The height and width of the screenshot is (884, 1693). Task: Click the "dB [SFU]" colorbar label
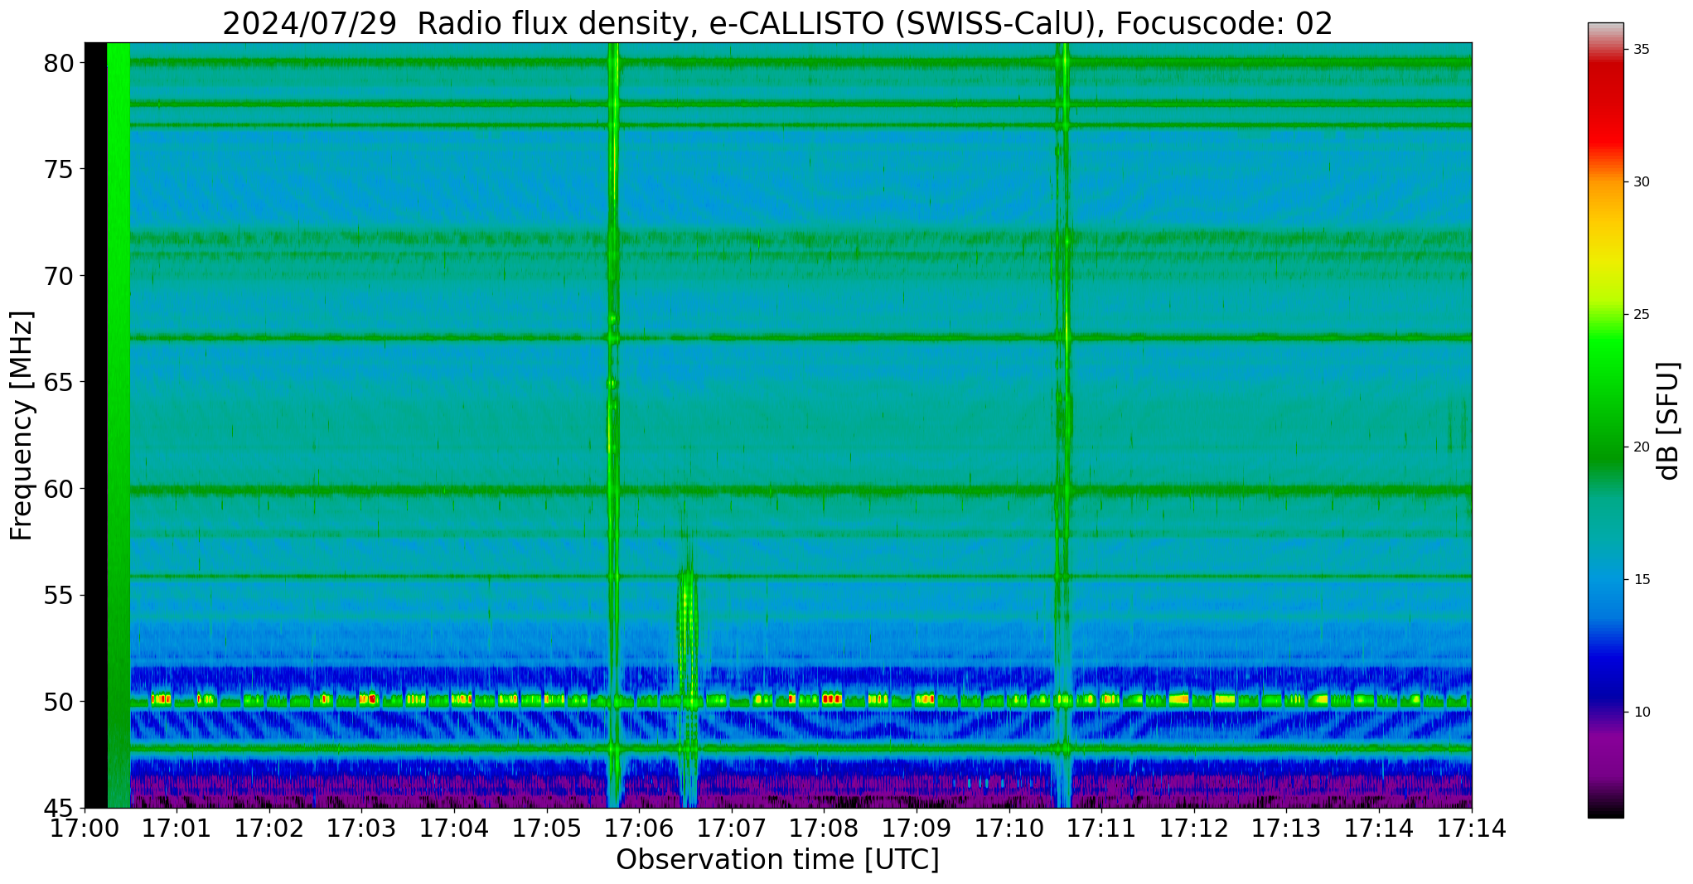coord(1666,421)
